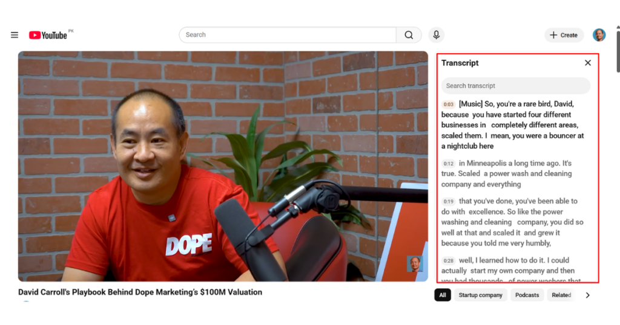The height and width of the screenshot is (325, 620).
Task: Jump to the 0:03 transcript timestamp
Action: point(449,105)
